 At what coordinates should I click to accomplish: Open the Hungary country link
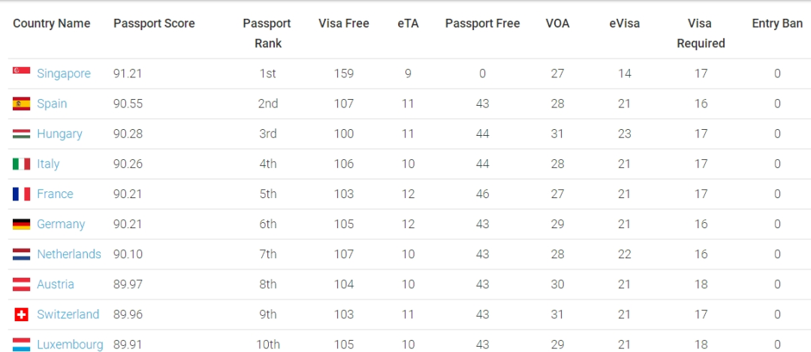pyautogui.click(x=59, y=134)
